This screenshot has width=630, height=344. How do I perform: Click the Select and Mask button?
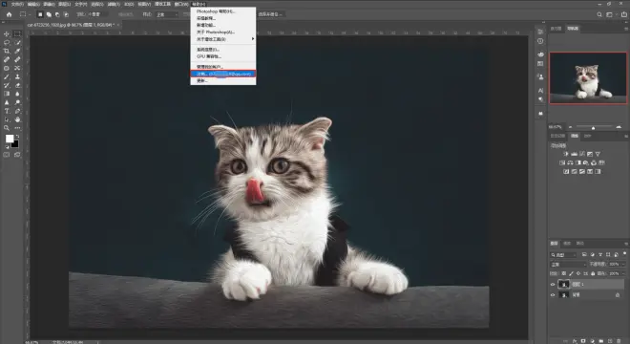point(270,14)
